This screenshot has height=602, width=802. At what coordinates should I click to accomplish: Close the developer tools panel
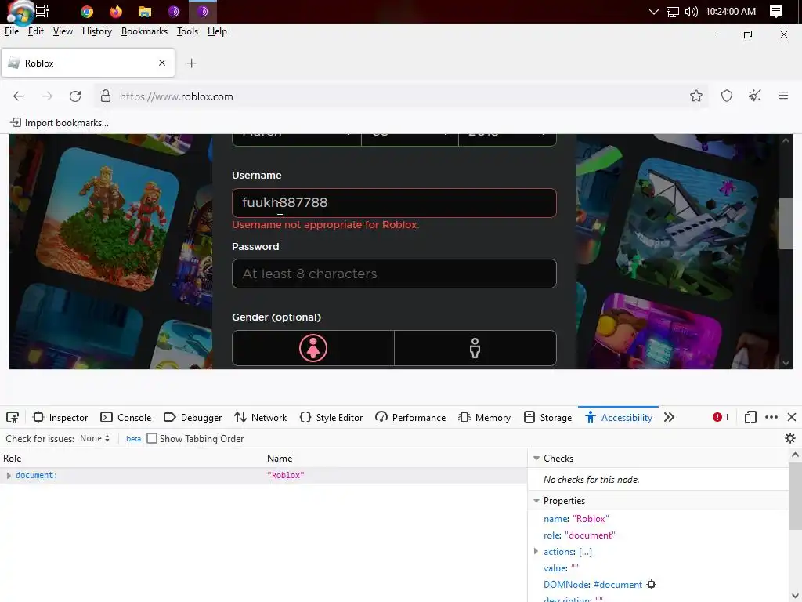click(x=792, y=417)
